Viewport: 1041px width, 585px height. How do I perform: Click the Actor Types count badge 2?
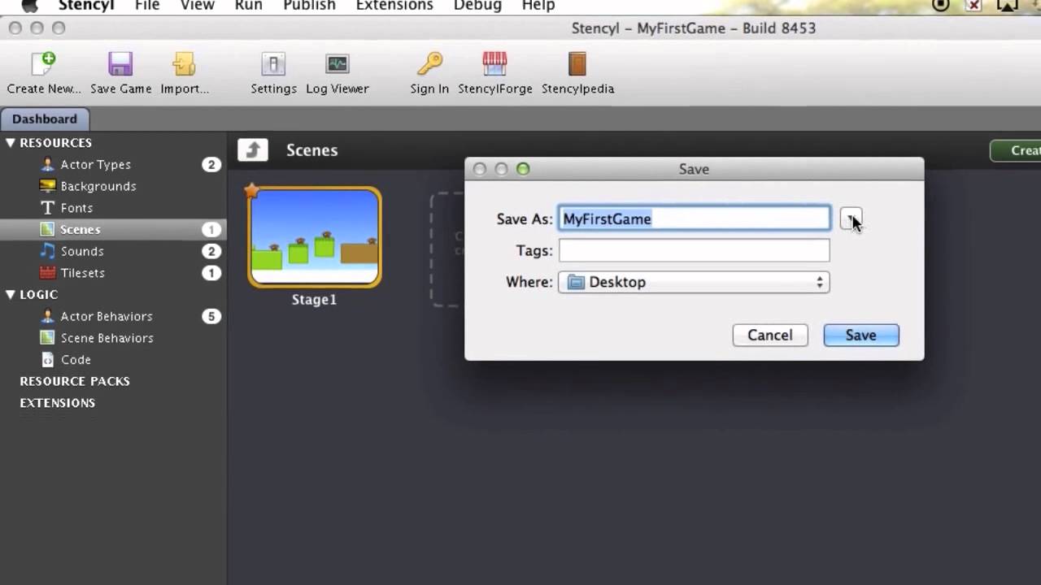tap(211, 165)
